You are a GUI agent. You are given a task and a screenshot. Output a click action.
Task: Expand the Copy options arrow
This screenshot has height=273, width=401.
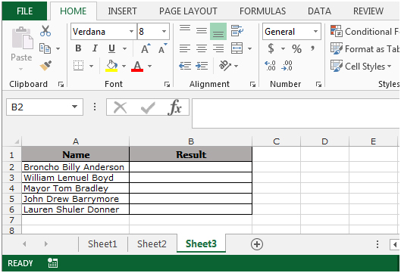point(58,48)
